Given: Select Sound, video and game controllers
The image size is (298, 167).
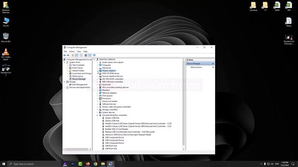Looking at the screenshot, I should (x=116, y=107).
